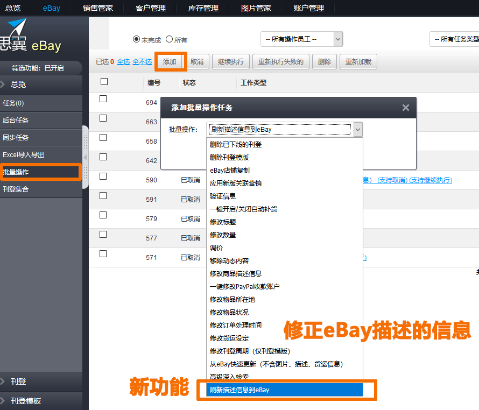
Task: Choose eBay店铺复制 from the list
Action: point(285,171)
